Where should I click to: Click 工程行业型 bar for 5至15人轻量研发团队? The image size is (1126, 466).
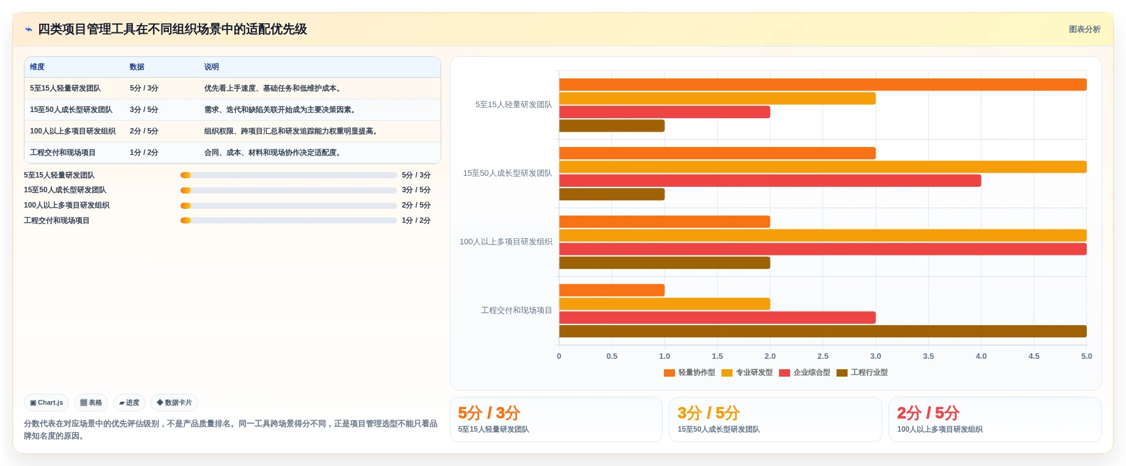[611, 126]
